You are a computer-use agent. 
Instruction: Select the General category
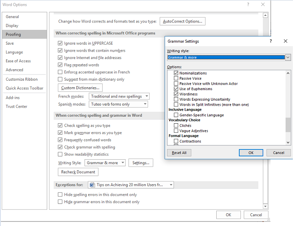click(25, 17)
